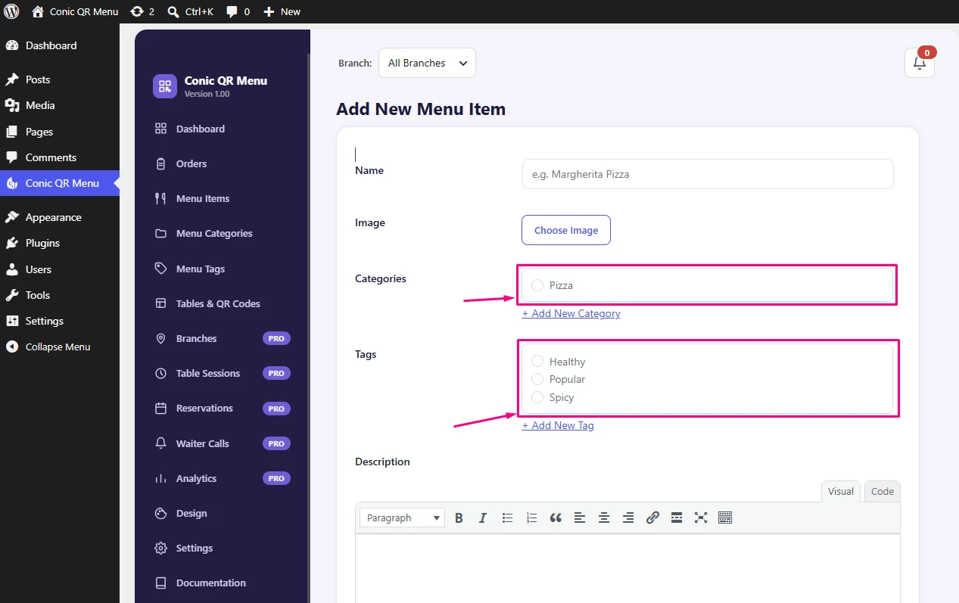Click the Choose Image button
This screenshot has width=959, height=603.
click(x=566, y=230)
